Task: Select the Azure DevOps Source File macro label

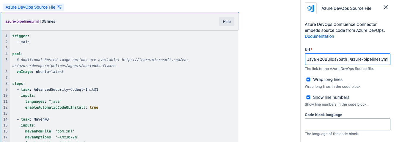Action: click(x=30, y=7)
